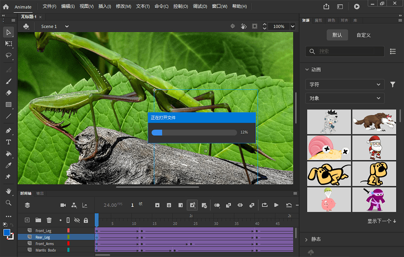This screenshot has width=404, height=257.
Task: Select the Eraser tool
Action: [x=8, y=93]
